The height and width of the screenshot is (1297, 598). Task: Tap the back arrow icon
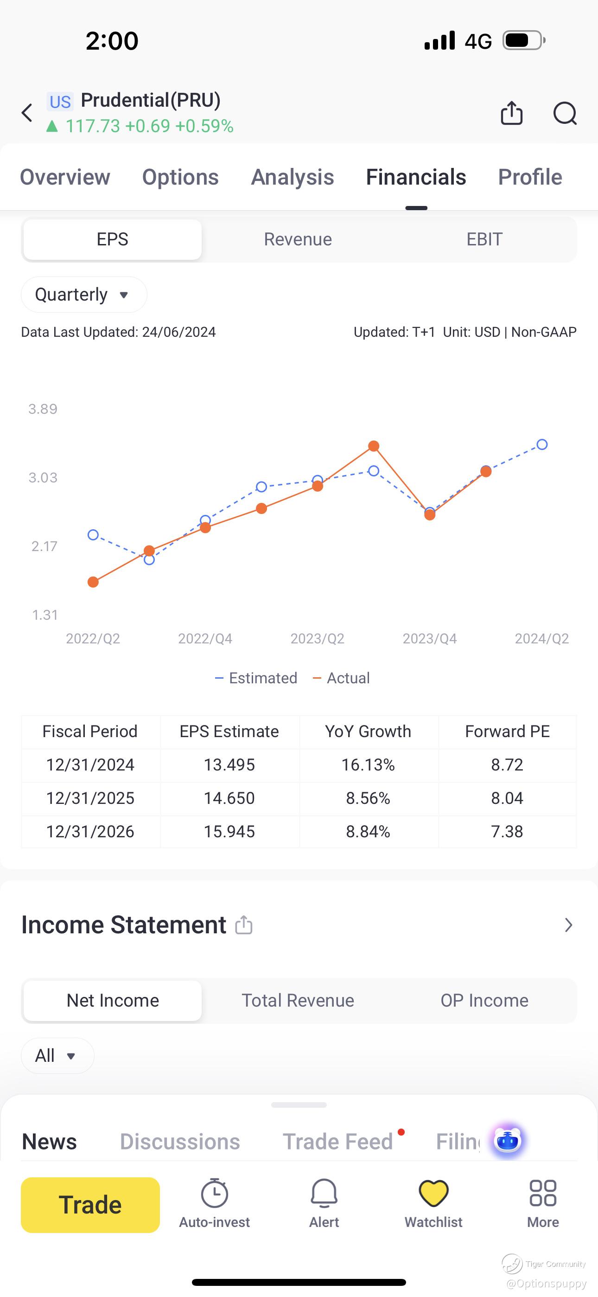tap(27, 113)
